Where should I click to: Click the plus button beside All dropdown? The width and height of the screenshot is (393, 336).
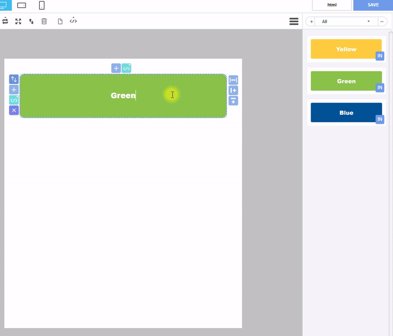coord(311,22)
